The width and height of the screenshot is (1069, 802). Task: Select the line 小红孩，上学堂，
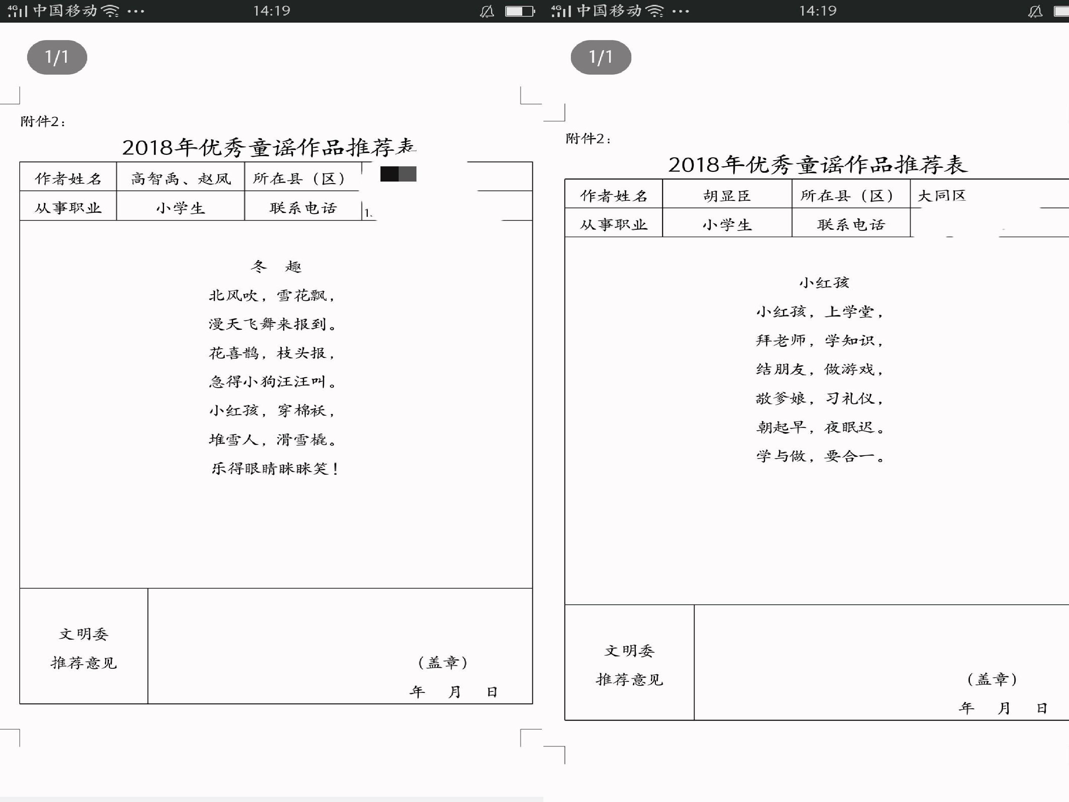820,312
